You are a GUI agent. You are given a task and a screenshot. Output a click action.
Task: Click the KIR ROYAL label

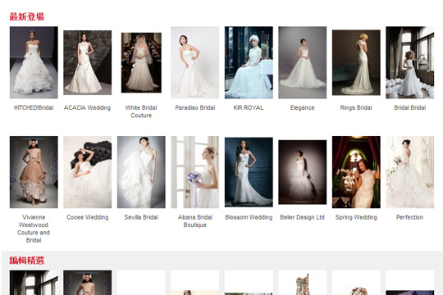(x=249, y=107)
